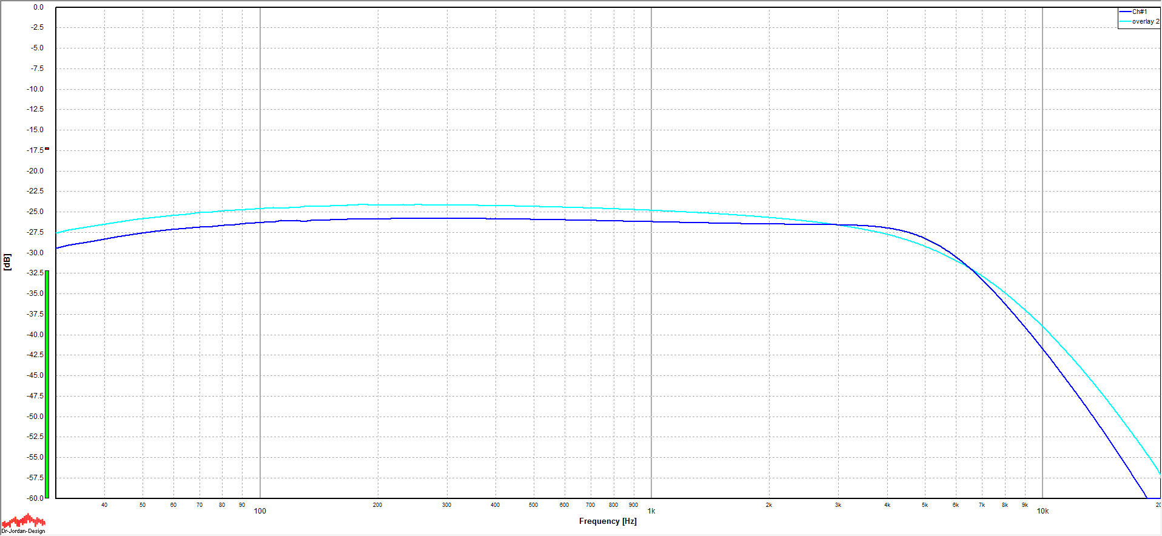Click the blue Ch#1 line sample in legend
The width and height of the screenshot is (1162, 536).
coord(1125,12)
